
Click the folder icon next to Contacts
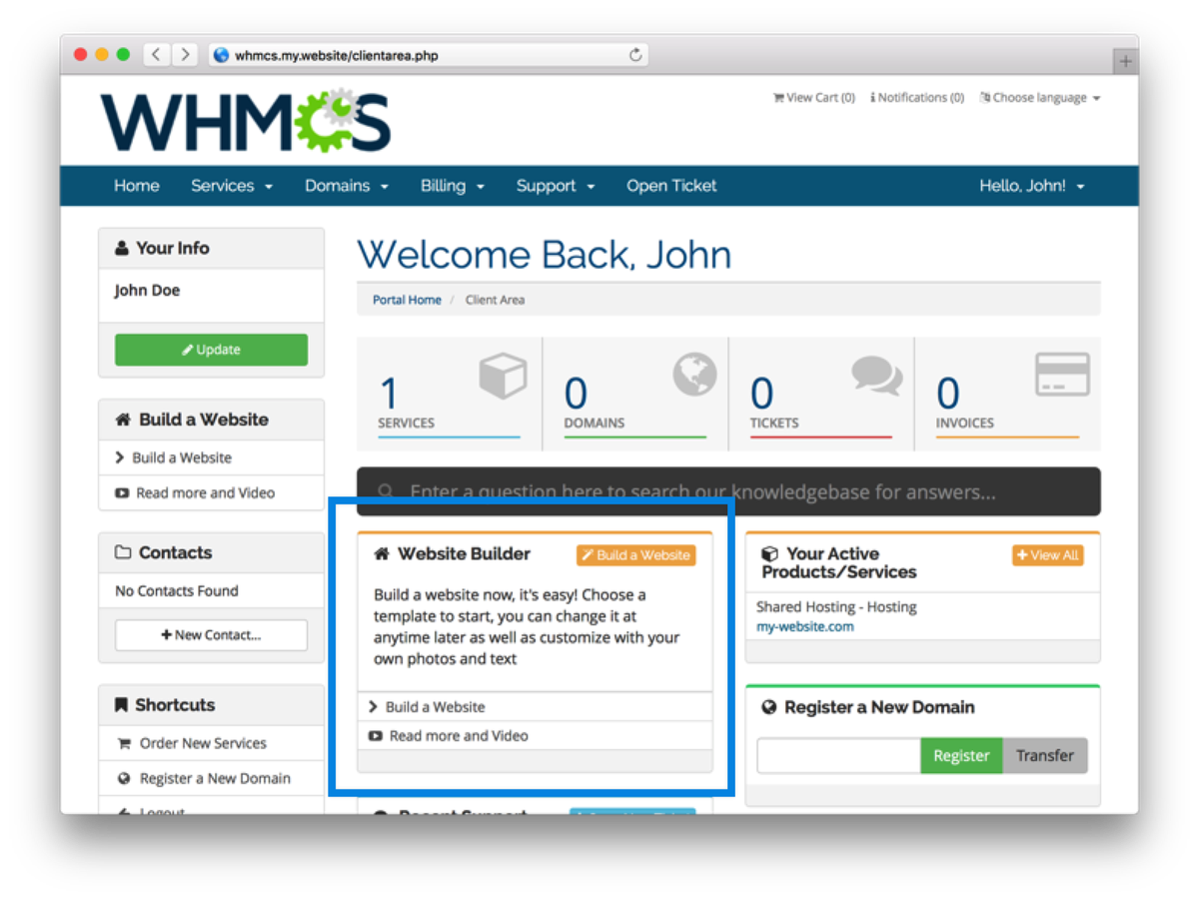point(123,552)
